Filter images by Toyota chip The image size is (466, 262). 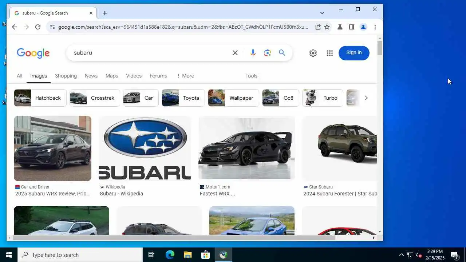pyautogui.click(x=183, y=98)
